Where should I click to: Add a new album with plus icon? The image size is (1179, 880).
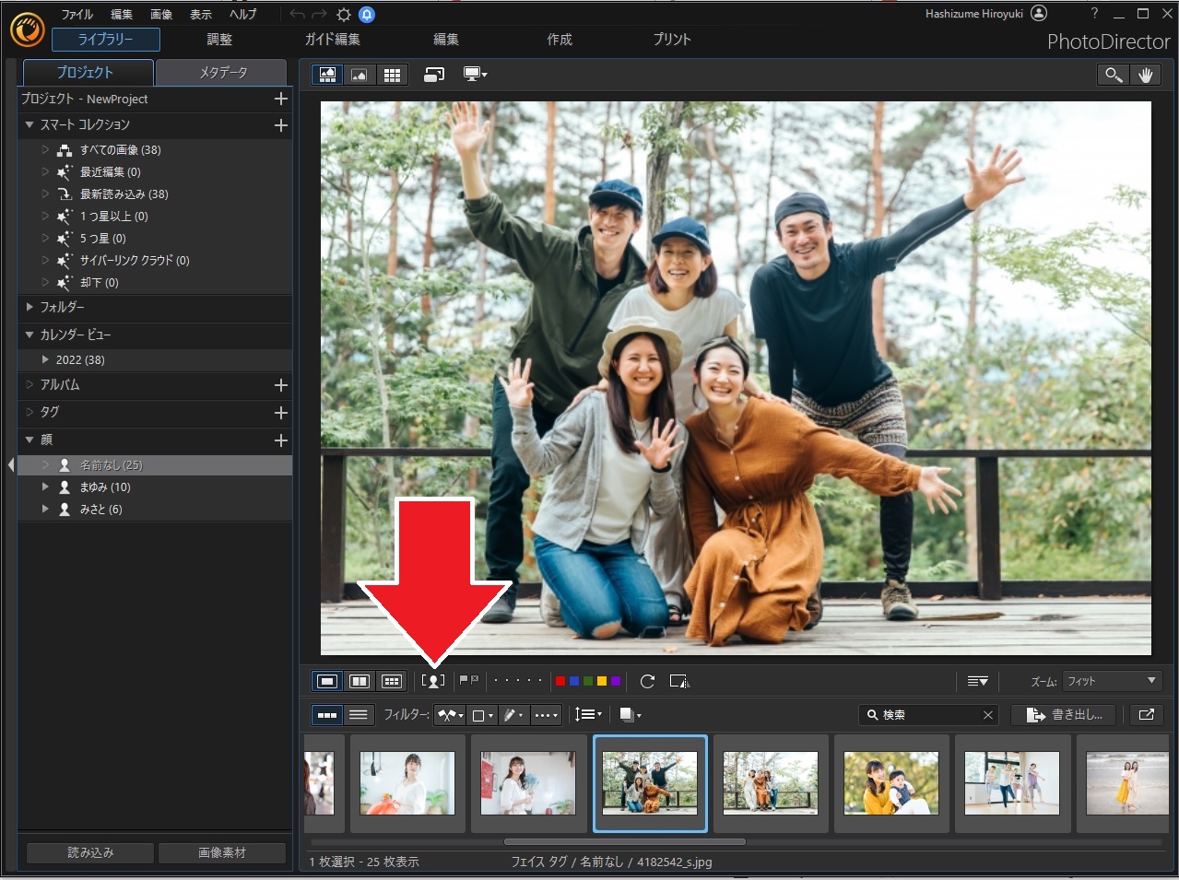point(281,385)
